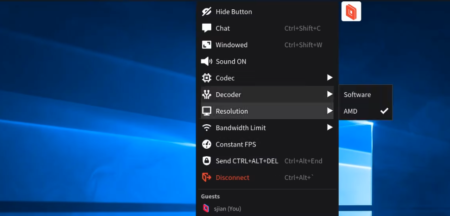This screenshot has width=450, height=216.
Task: Click the Bandwidth Limit wifi icon
Action: (207, 128)
